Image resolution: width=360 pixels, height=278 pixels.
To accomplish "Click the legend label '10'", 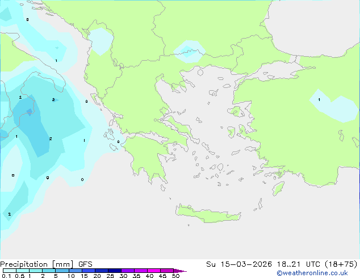I will (71, 276).
